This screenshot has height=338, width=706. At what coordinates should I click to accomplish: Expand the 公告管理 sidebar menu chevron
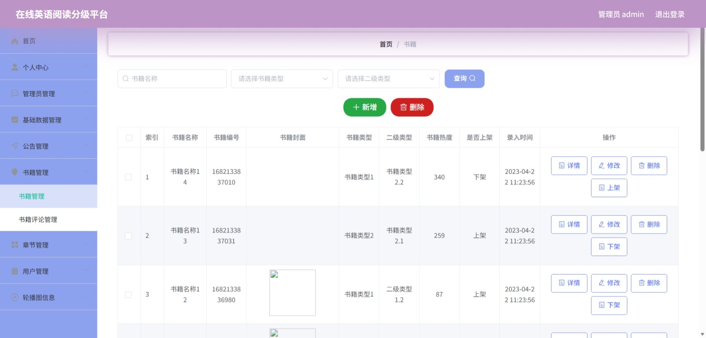click(86, 145)
